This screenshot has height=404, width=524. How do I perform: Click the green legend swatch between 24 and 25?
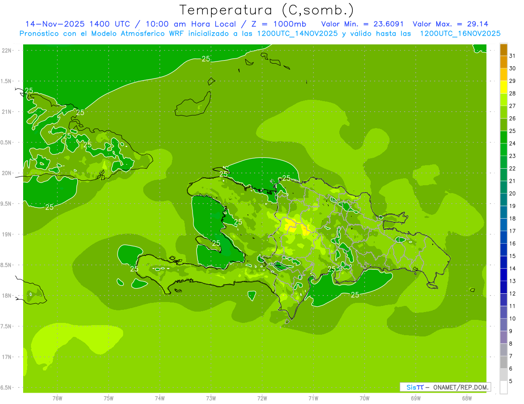pyautogui.click(x=503, y=137)
